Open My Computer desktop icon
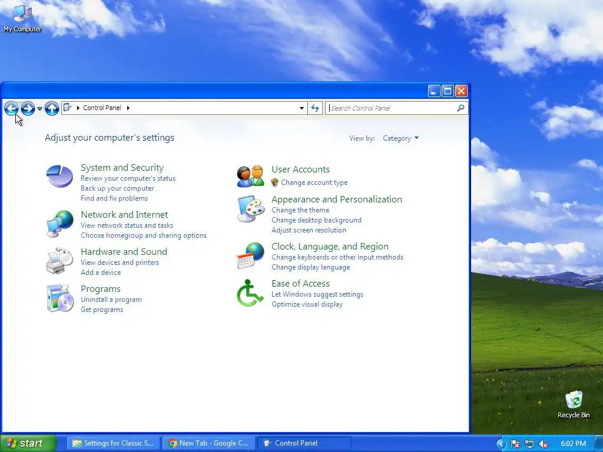Viewport: 603px width, 452px height. point(22,18)
